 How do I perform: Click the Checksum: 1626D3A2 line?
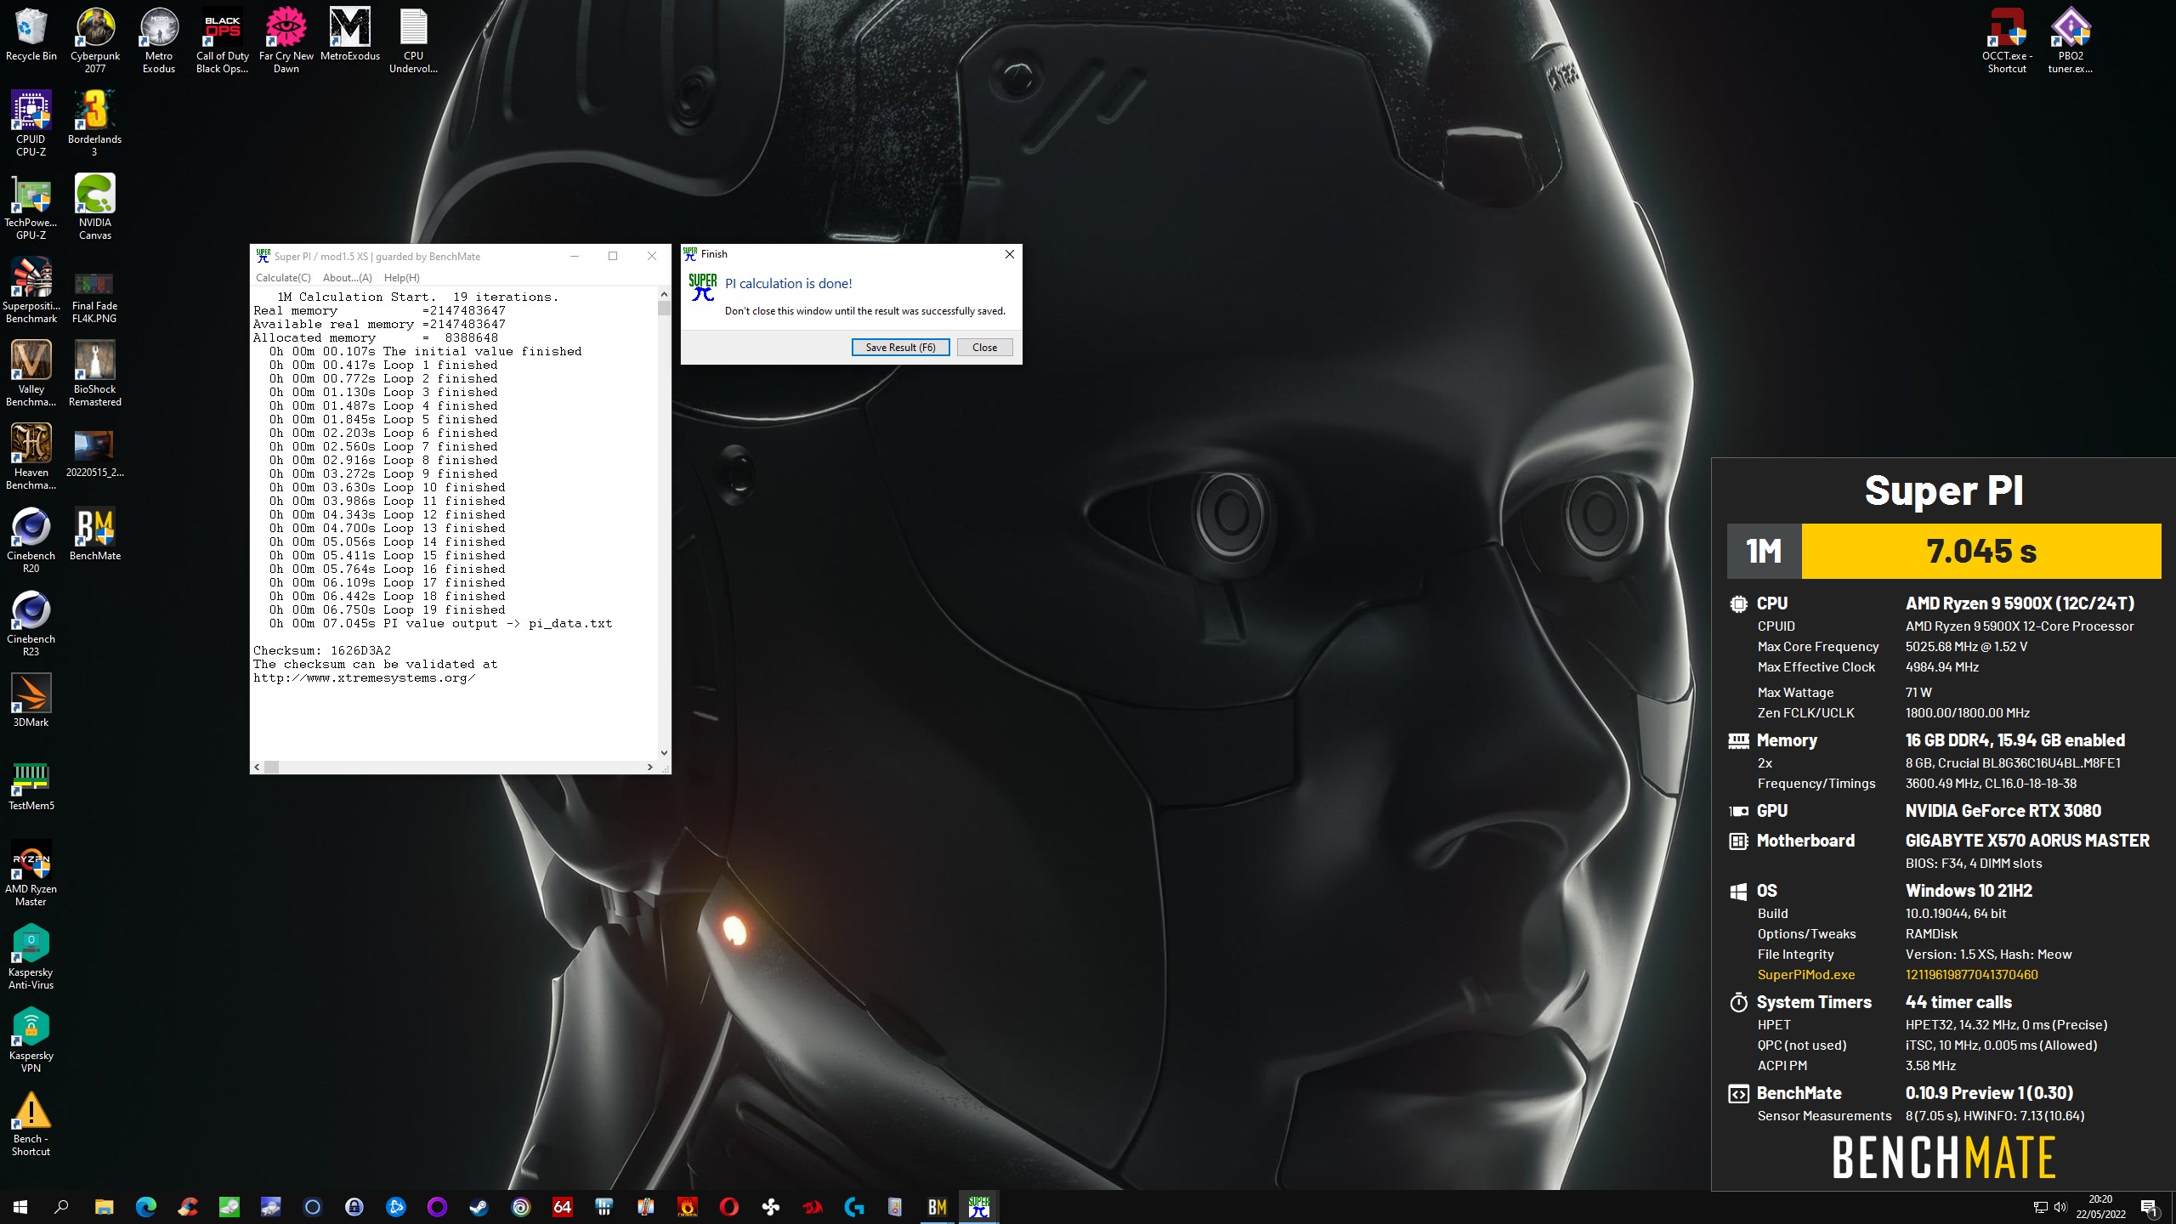pyautogui.click(x=322, y=650)
